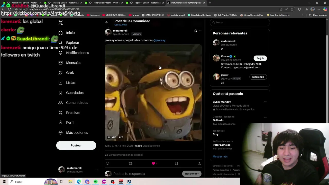Open the Otros favoritos folder
This screenshot has width=329, height=185.
pyautogui.click(x=318, y=15)
